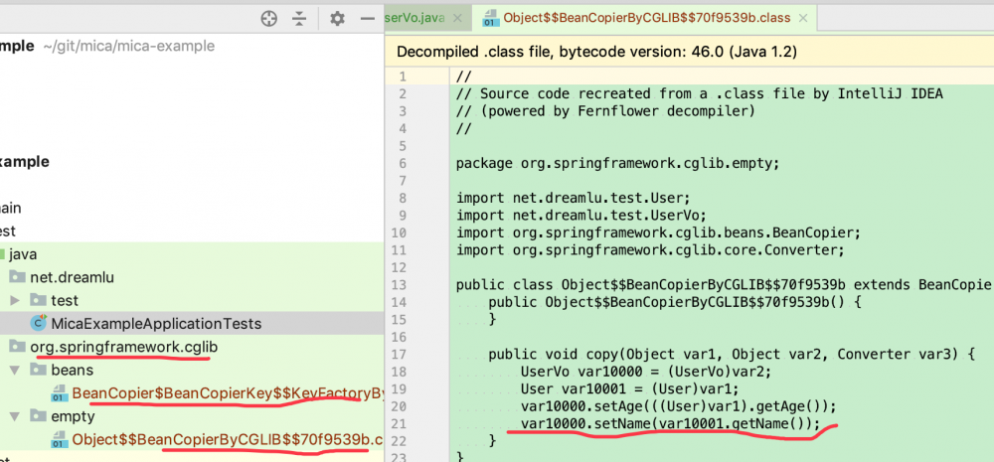Collapse the empty package folder
Screen dimensions: 994x462
click(x=16, y=416)
